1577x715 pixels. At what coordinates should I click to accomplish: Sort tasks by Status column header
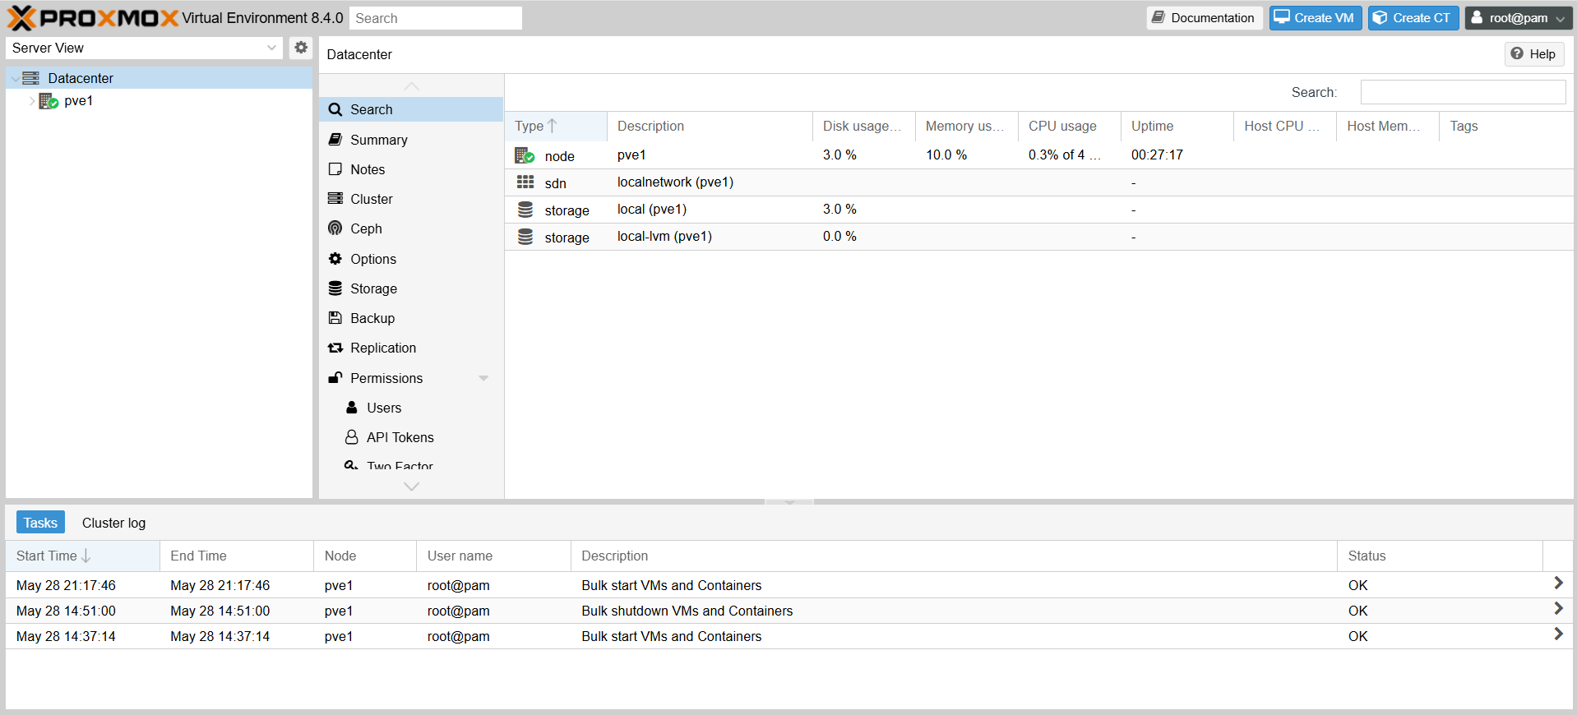(1440, 556)
